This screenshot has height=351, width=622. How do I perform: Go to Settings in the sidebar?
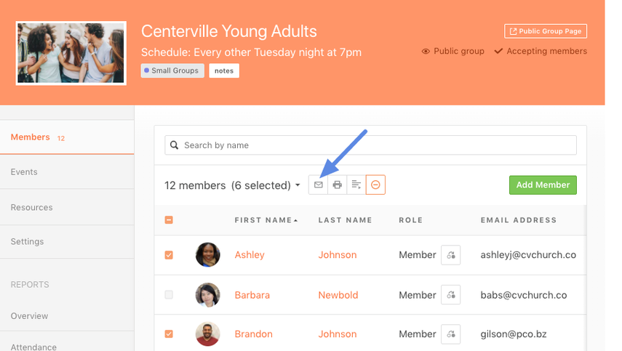tap(27, 241)
